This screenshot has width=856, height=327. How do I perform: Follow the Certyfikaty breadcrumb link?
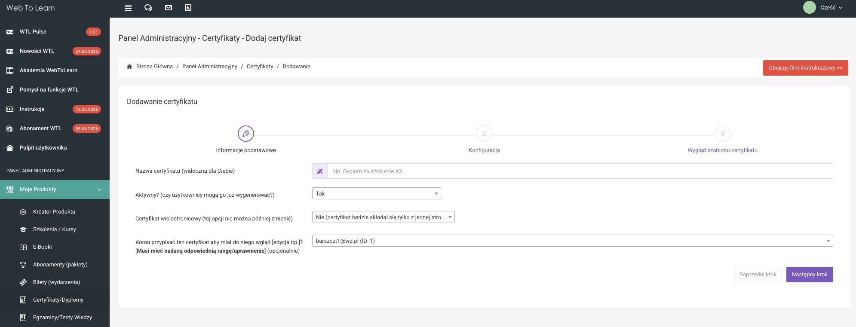[260, 67]
